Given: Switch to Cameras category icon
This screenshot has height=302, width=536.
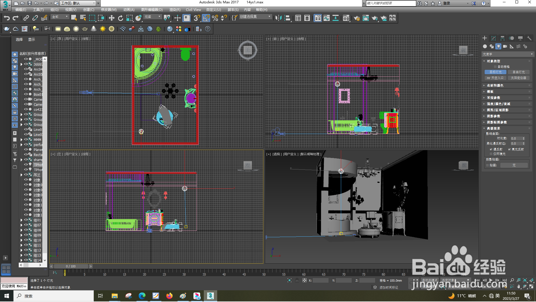Looking at the screenshot, I should click(505, 47).
